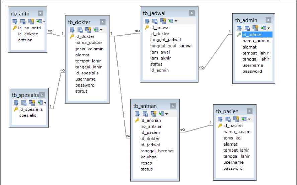Image resolution: width=297 pixels, height=185 pixels.
Task: Click the second toolbar icon in tb_antrian
Action: [x=145, y=114]
